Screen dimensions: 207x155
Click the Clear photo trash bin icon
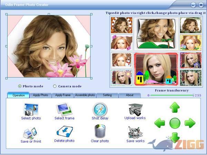click(100, 131)
